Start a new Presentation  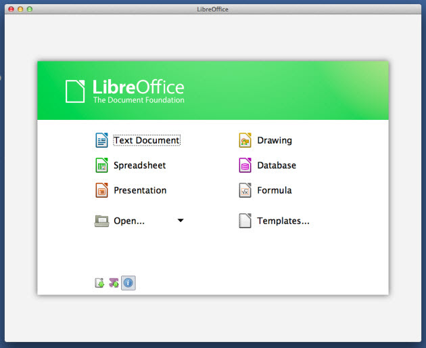click(x=140, y=190)
